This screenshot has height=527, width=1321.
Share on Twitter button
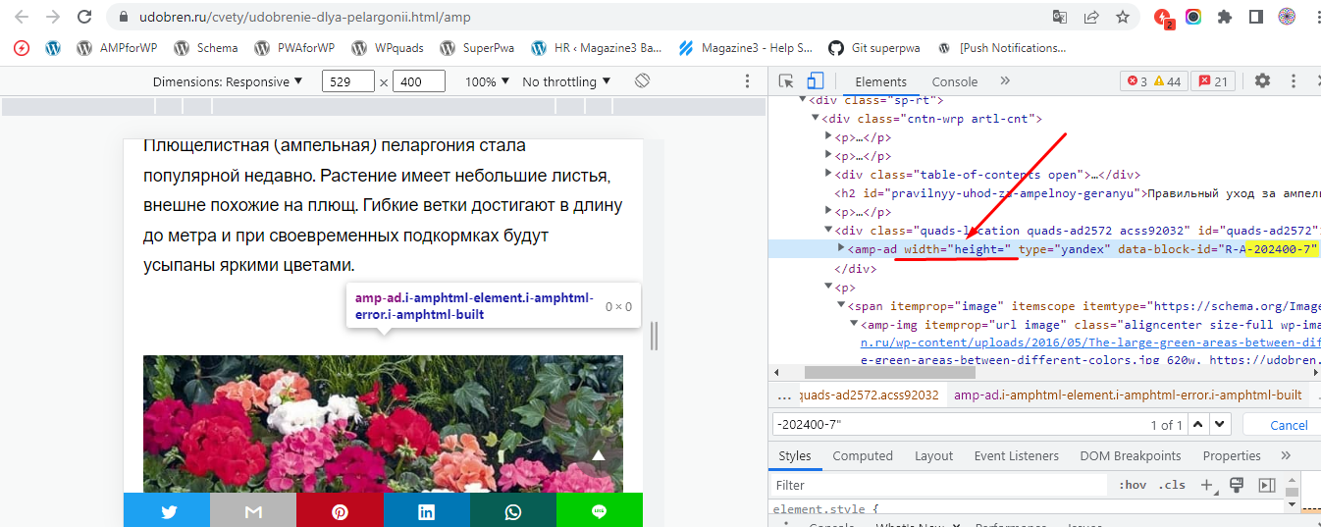(167, 510)
